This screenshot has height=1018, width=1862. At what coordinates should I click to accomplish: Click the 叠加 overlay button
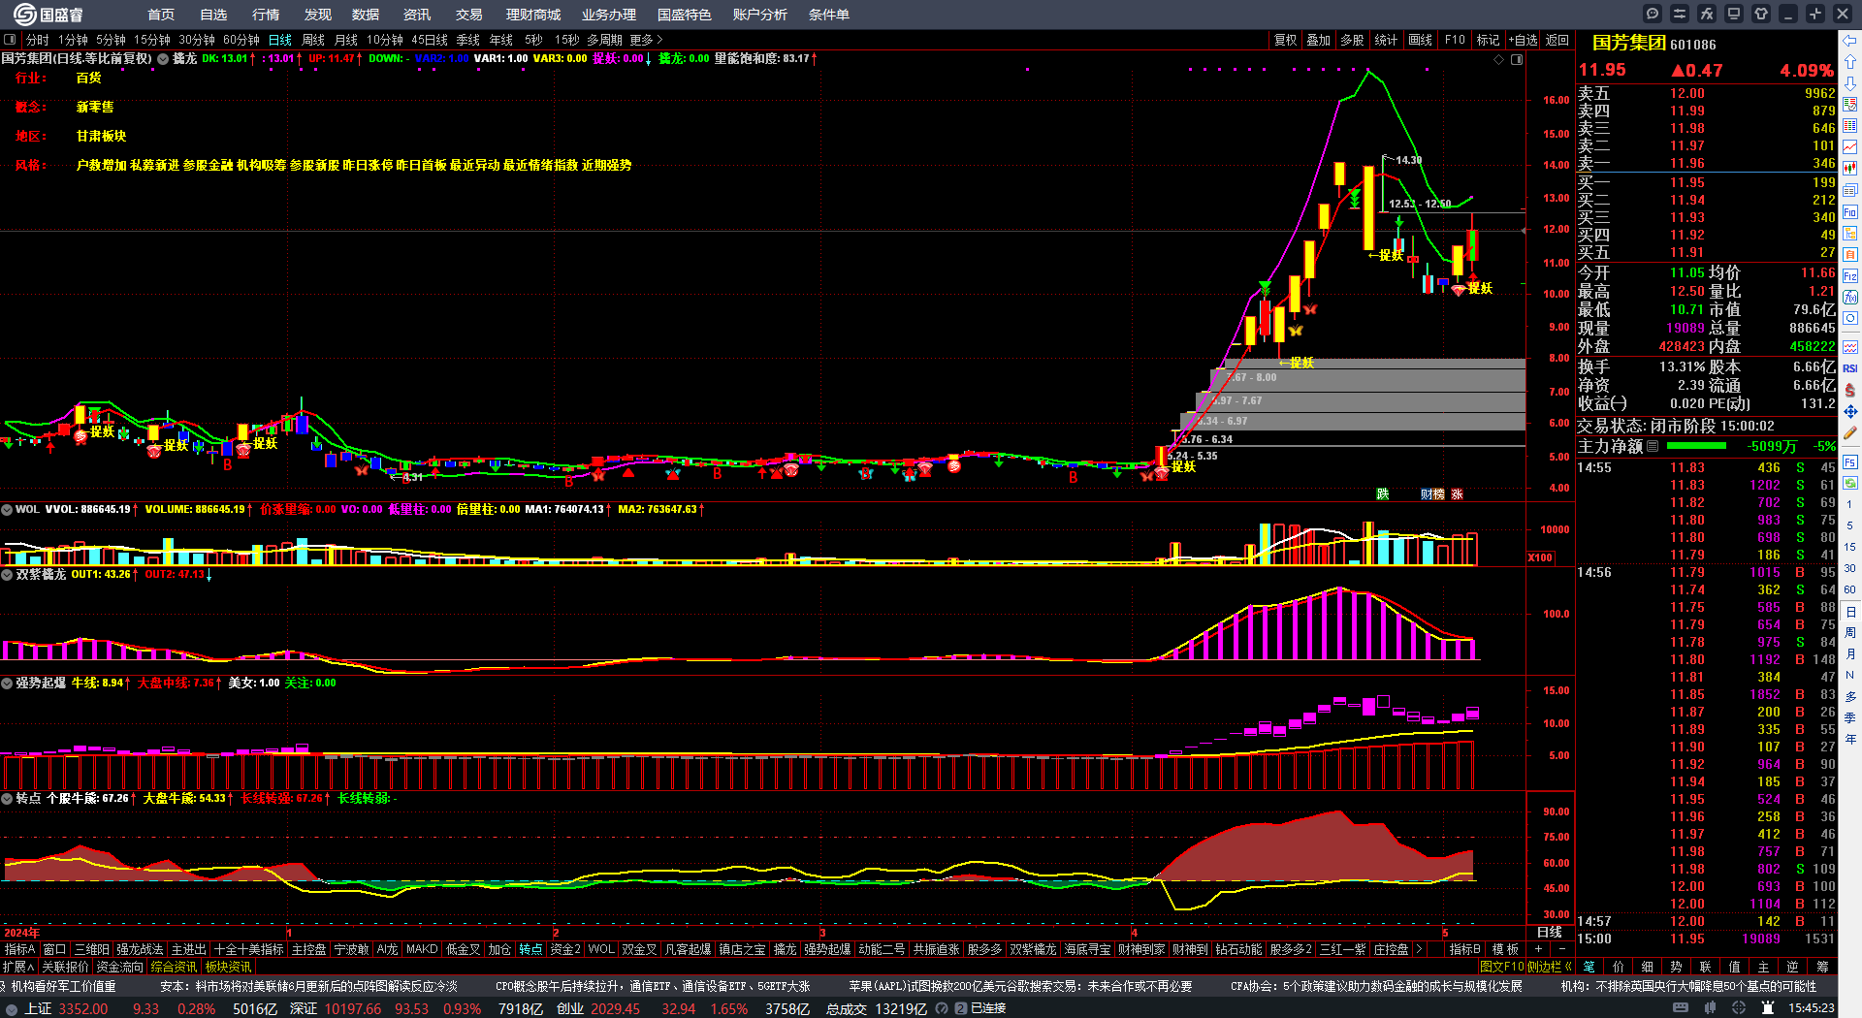tap(1319, 40)
